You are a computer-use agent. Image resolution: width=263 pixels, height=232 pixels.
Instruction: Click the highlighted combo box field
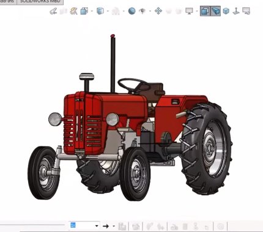tap(84, 226)
